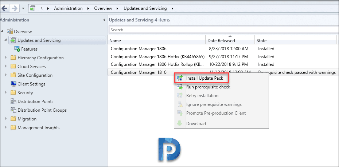Viewport: 339px width, 167px height.
Task: Click the Management Insights folder icon
Action: point(13,127)
